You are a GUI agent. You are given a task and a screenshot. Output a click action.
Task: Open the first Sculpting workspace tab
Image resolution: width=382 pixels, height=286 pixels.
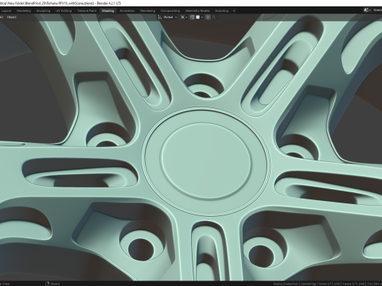tap(43, 11)
